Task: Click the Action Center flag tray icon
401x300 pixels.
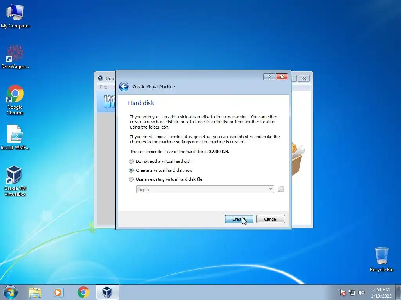Action: (343, 293)
